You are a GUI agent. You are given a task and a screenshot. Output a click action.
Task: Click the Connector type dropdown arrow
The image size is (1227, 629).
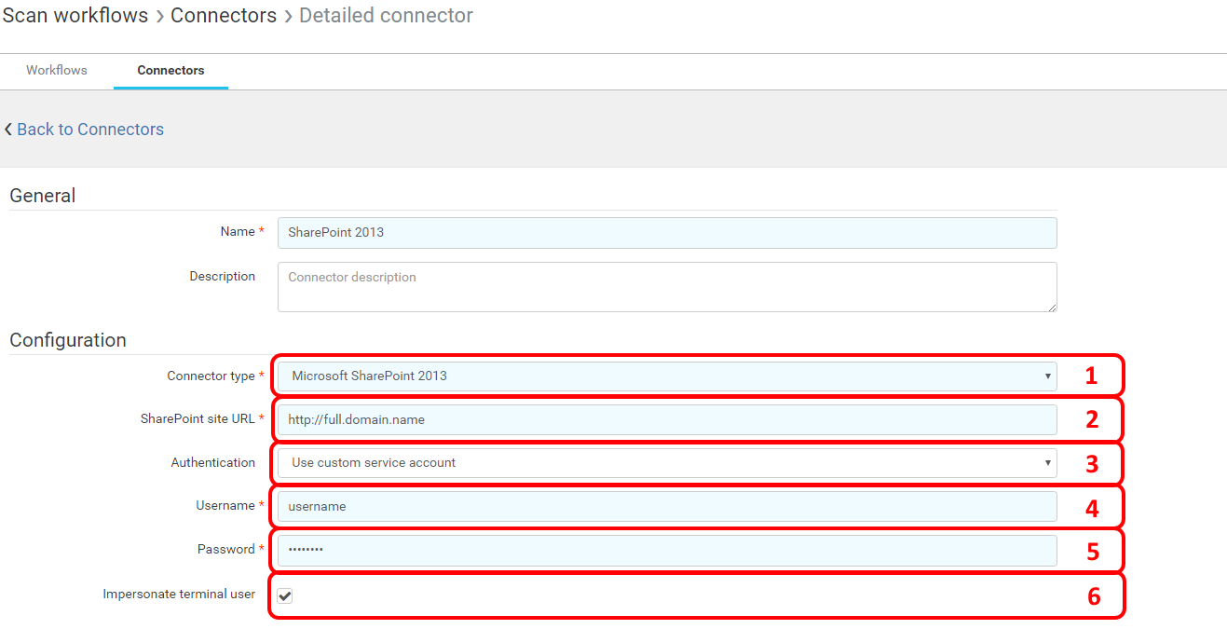point(1048,376)
